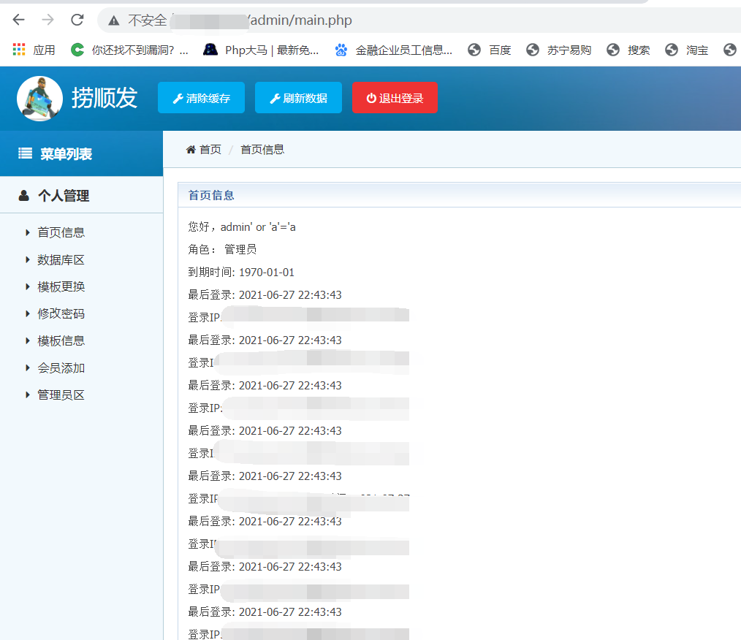Click the wrench icon in 刷新数据

point(275,98)
